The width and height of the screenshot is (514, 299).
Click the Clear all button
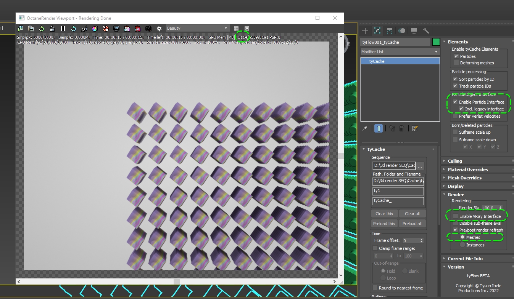coord(412,214)
